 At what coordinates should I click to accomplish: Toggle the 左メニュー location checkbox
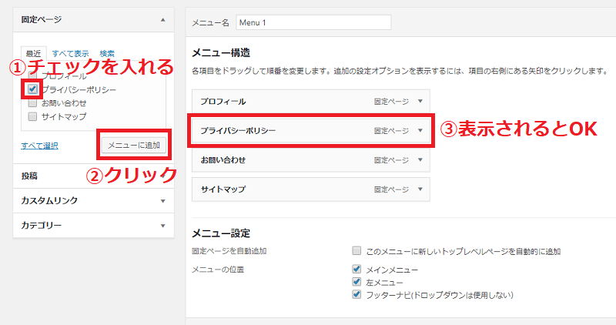point(357,282)
